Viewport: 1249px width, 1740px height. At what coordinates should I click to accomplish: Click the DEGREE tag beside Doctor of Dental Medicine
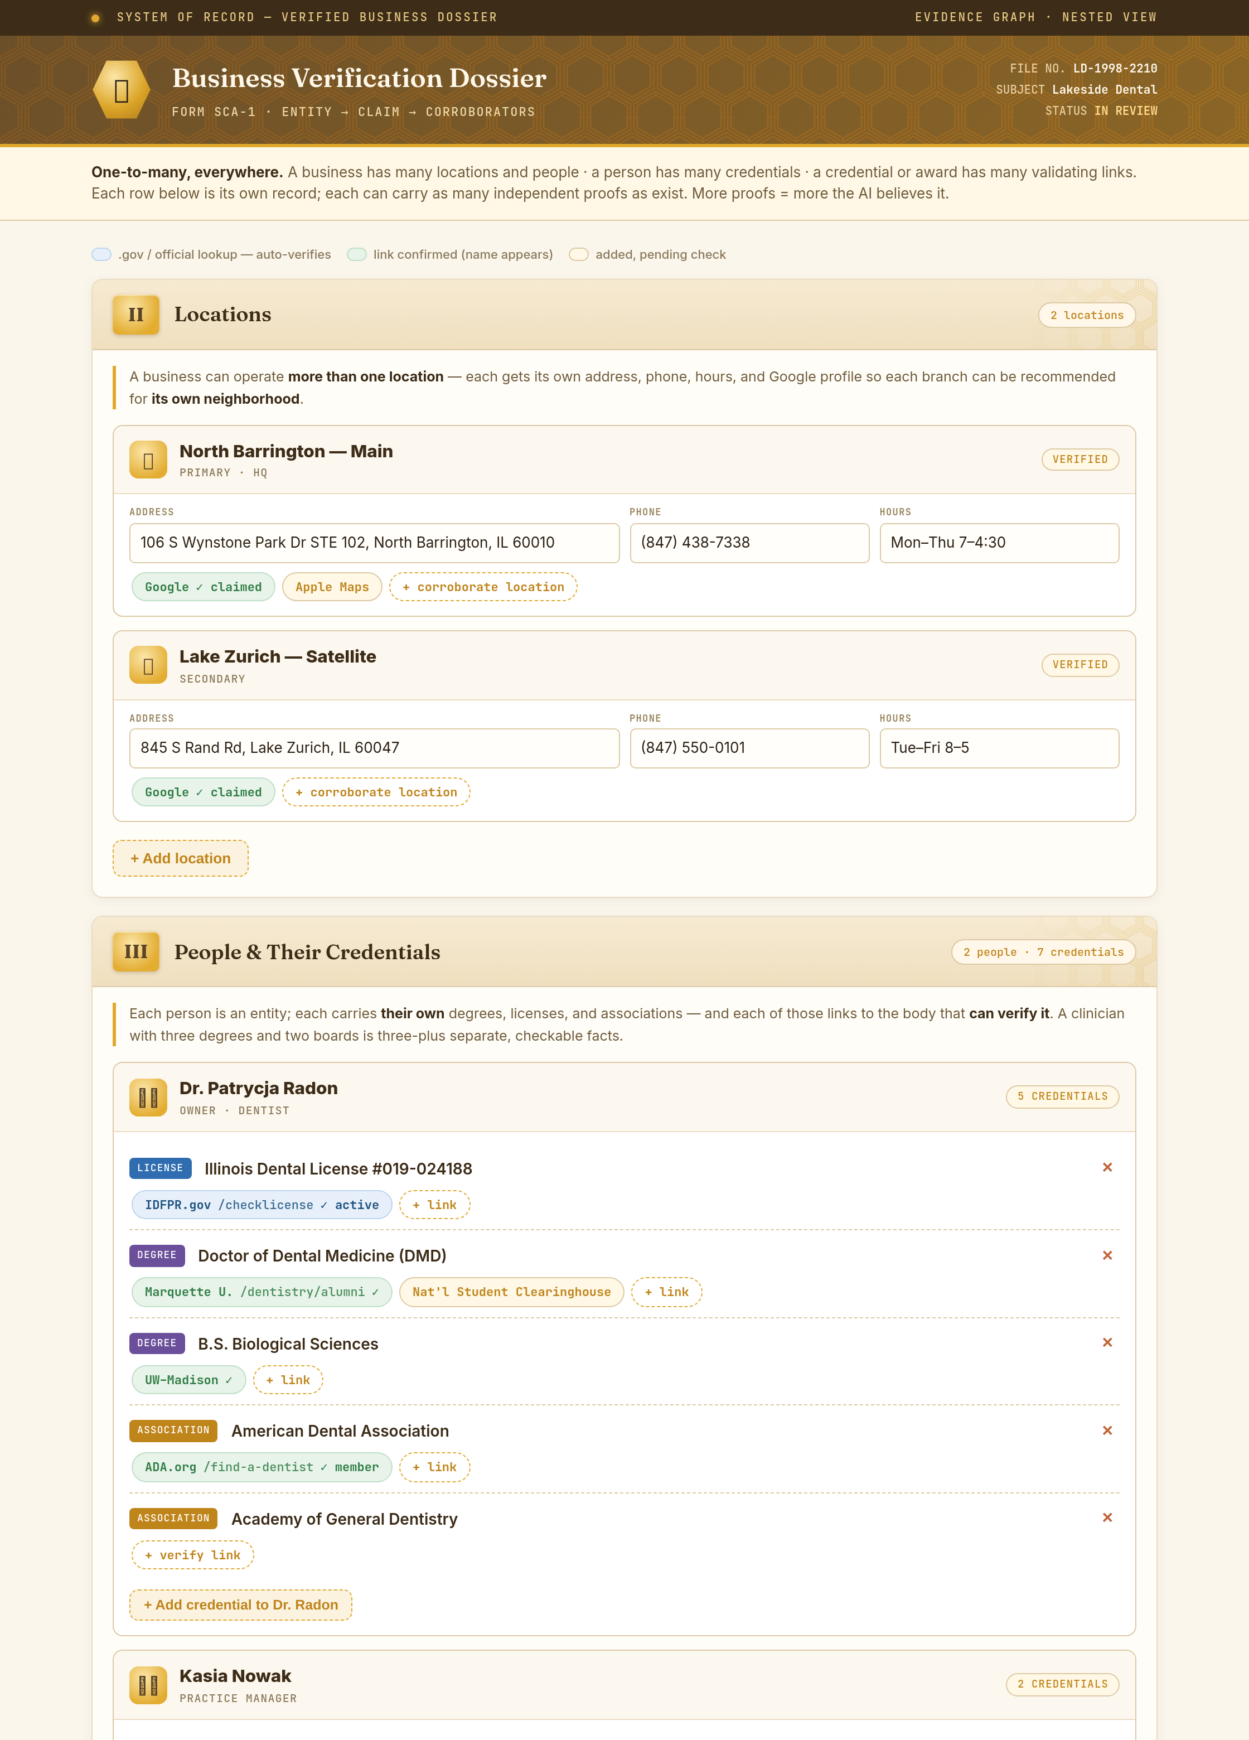[x=157, y=1255]
